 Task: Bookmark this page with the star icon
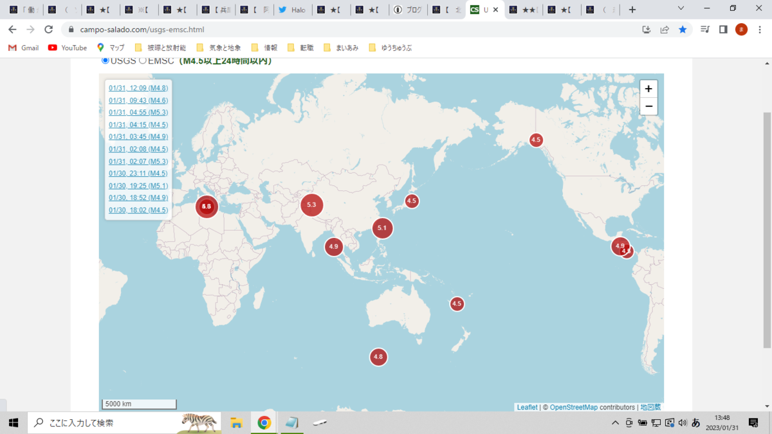click(x=683, y=30)
